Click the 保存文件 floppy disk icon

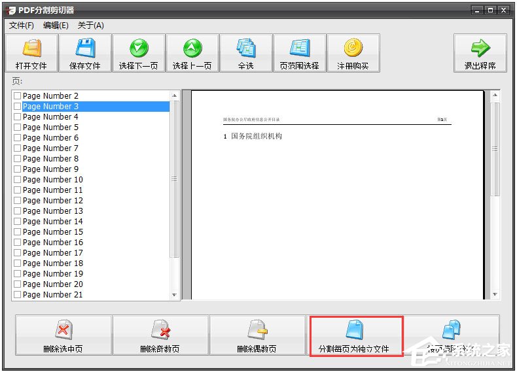tap(85, 48)
